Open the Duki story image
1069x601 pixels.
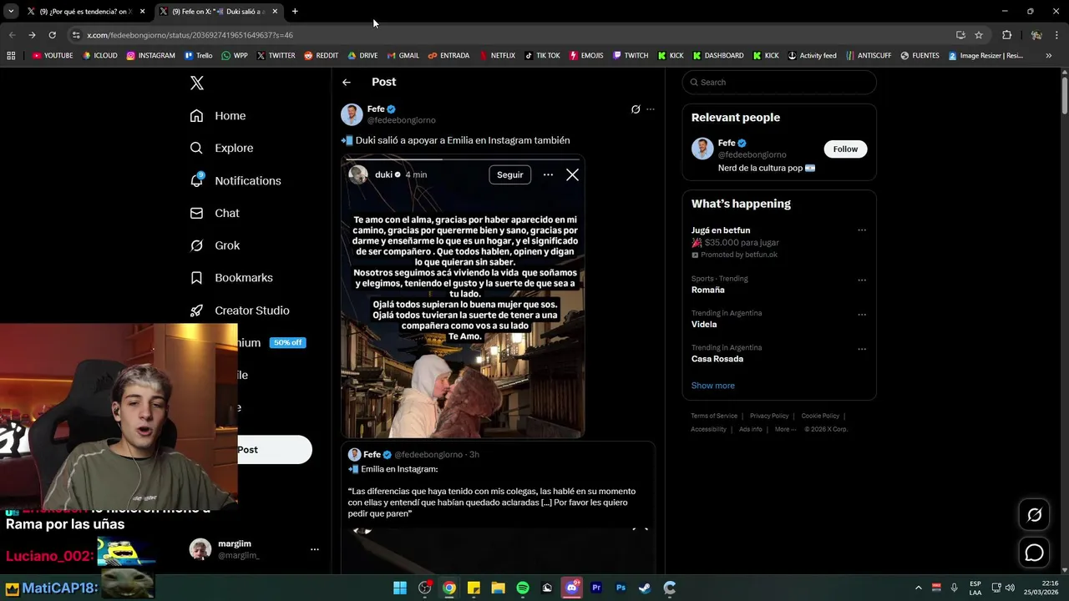coord(462,297)
